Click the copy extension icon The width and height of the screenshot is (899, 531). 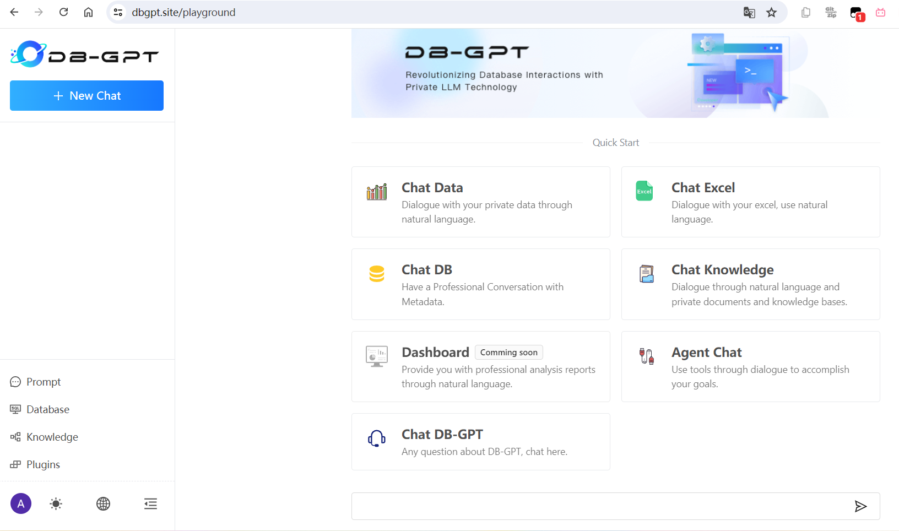806,12
